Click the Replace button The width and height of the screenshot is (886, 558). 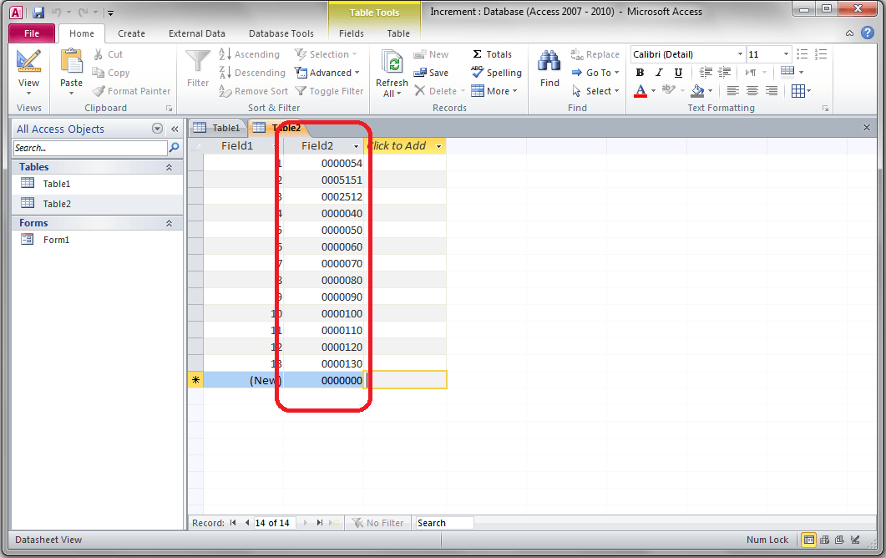tap(595, 54)
